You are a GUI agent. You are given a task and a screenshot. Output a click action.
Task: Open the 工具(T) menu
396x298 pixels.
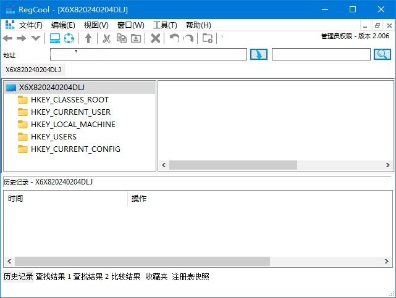pos(165,25)
